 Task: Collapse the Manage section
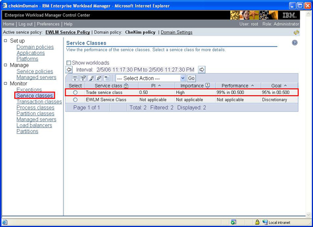tap(5, 65)
